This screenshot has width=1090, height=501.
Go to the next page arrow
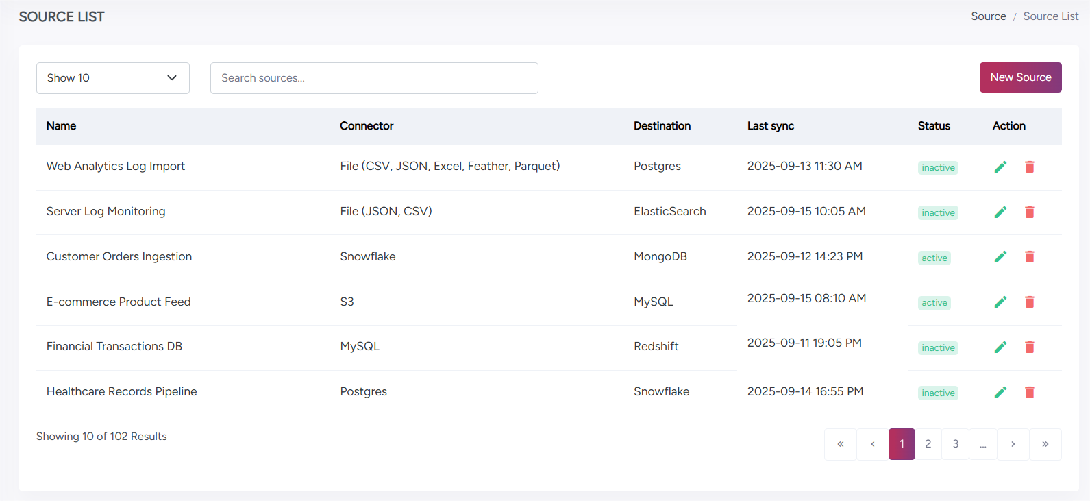coord(1013,444)
